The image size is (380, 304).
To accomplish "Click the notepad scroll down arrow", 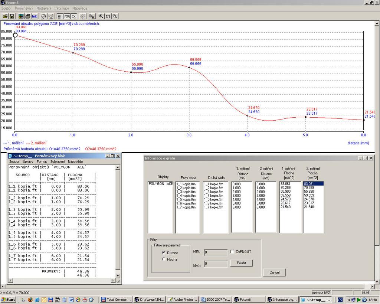I will pos(118,276).
